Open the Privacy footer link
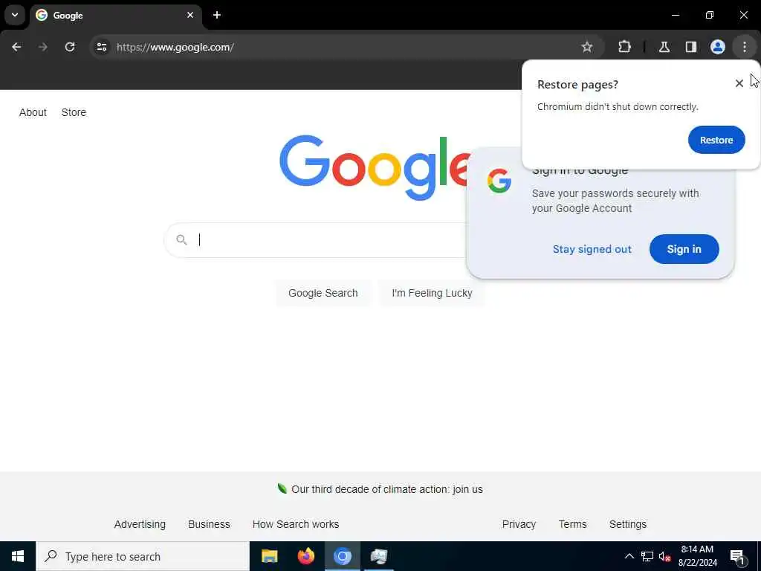 click(519, 524)
